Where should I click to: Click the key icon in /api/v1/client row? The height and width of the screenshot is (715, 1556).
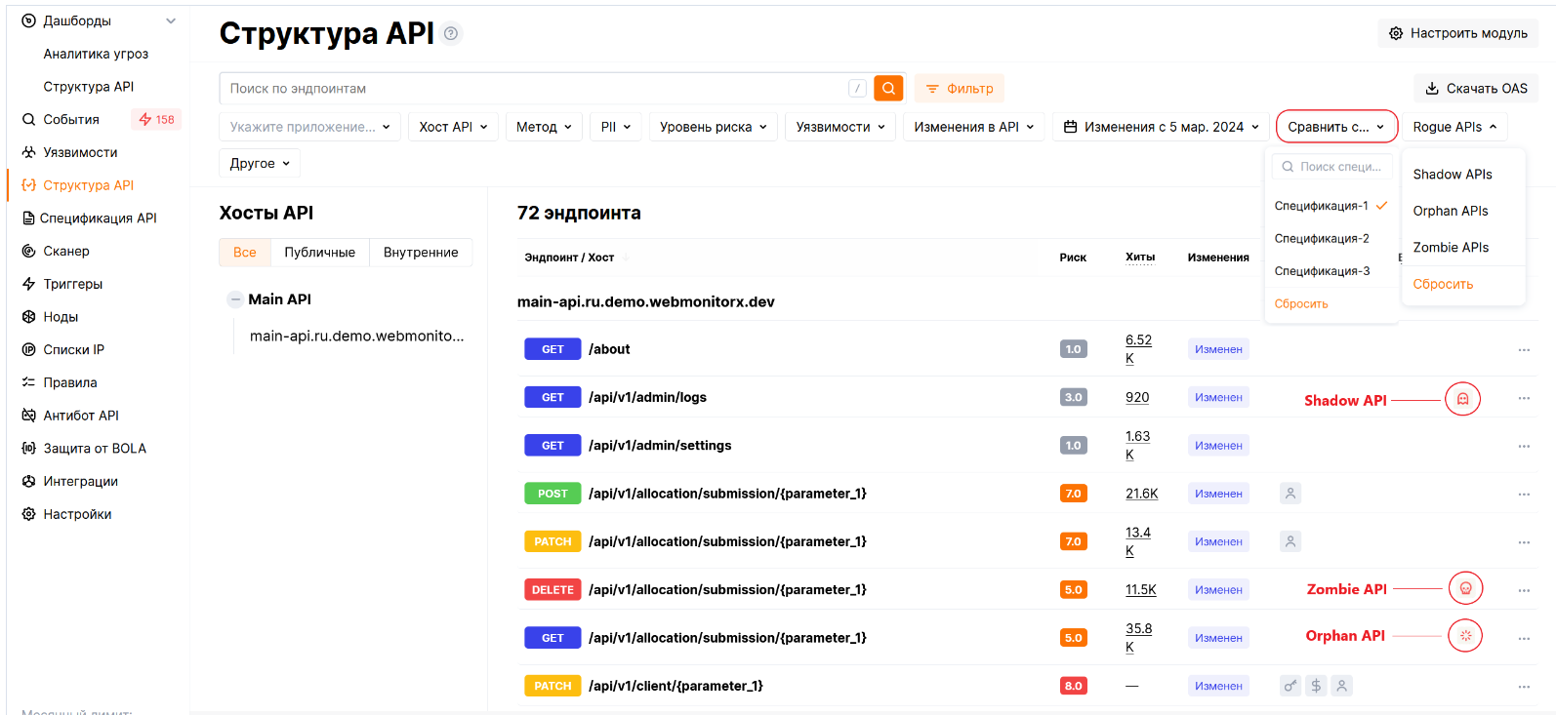click(x=1290, y=686)
